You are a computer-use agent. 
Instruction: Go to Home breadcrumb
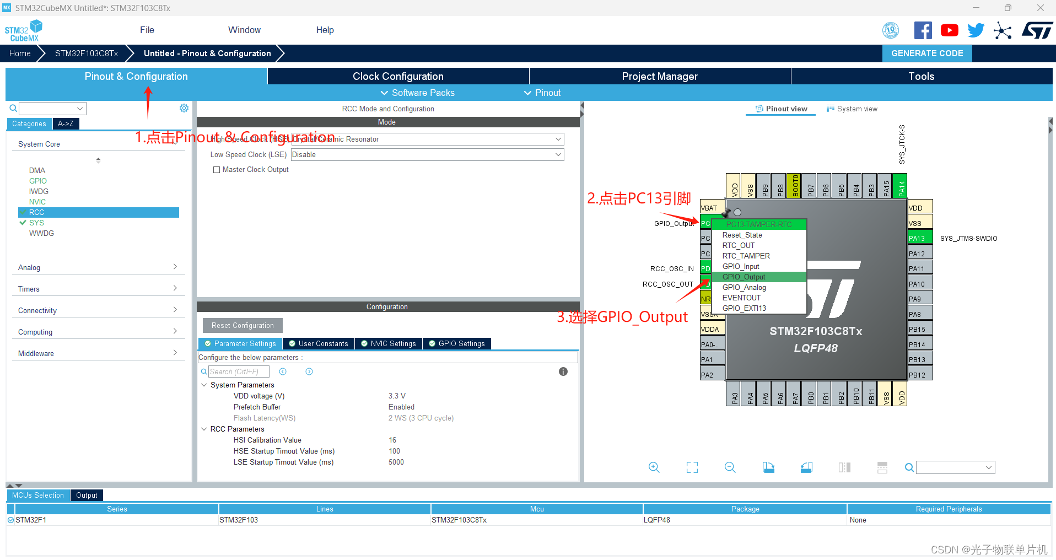[x=20, y=53]
